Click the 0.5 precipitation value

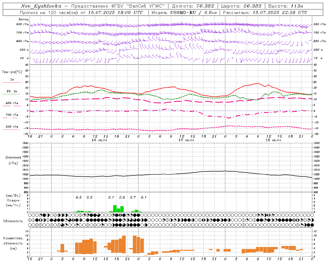(x=79, y=198)
